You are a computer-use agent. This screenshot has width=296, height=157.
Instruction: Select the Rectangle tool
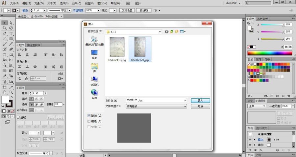(x=11, y=39)
